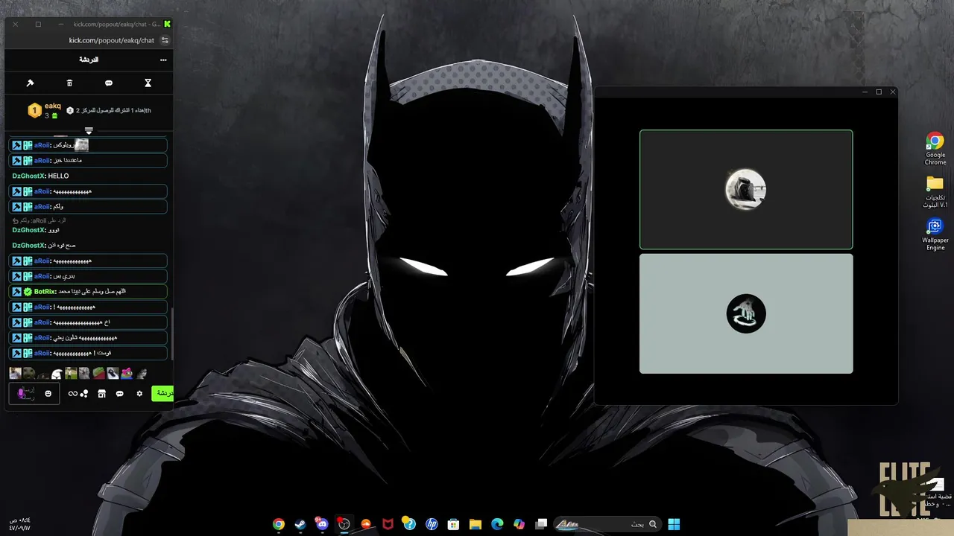This screenshot has width=954, height=536.
Task: Open Steam from the taskbar
Action: point(300,524)
